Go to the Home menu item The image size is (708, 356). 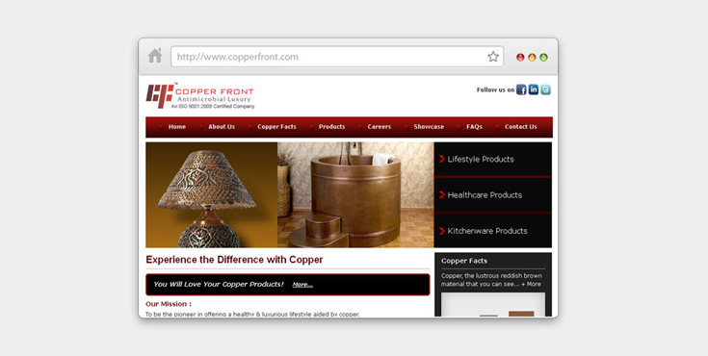click(177, 127)
